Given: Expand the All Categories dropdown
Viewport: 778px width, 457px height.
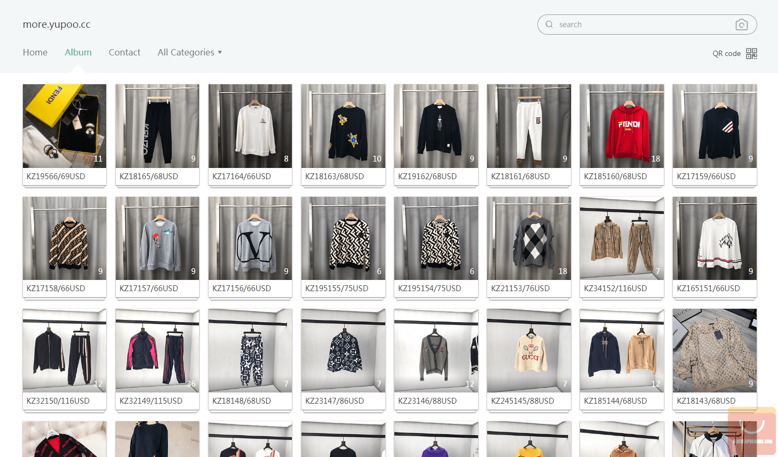Looking at the screenshot, I should [x=189, y=52].
